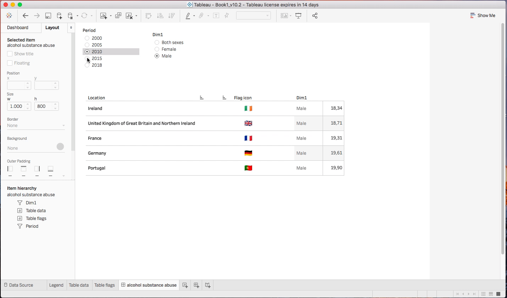Click the Background color circle swatch
The height and width of the screenshot is (298, 507).
pyautogui.click(x=60, y=146)
